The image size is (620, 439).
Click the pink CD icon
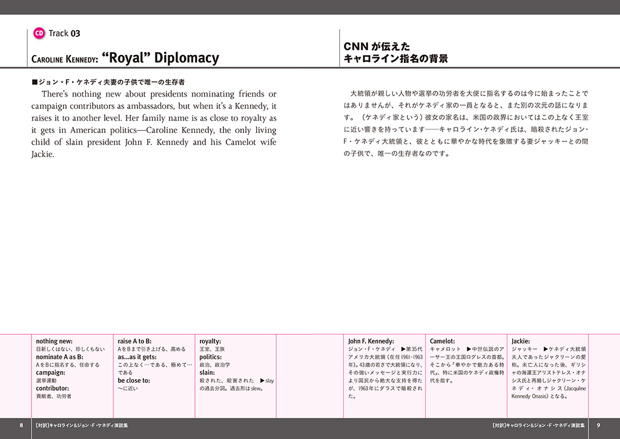tap(39, 33)
